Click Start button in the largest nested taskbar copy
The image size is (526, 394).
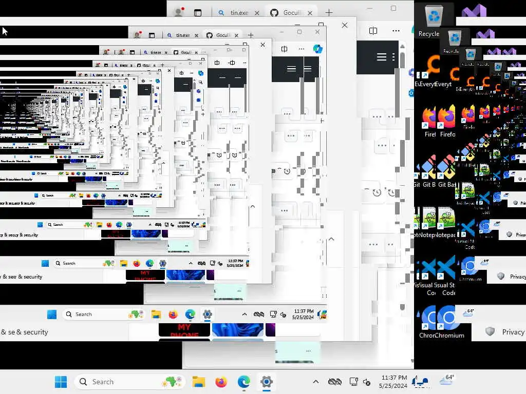[x=52, y=314]
